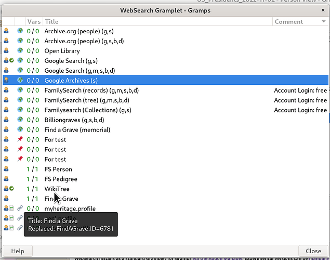The height and width of the screenshot is (260, 330).
Task: Click the globe icon in FamilySearch (tree) row
Action: pos(20,100)
